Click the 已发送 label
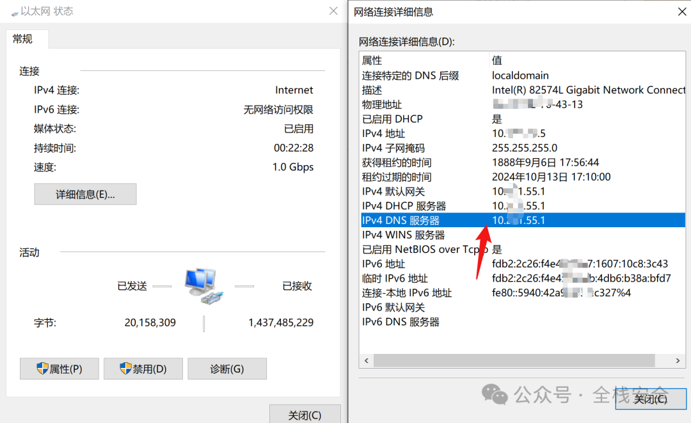This screenshot has width=691, height=423. [x=132, y=286]
